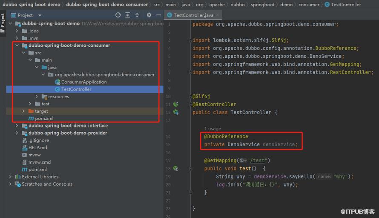Click the target folder orange icon

coord(31,111)
